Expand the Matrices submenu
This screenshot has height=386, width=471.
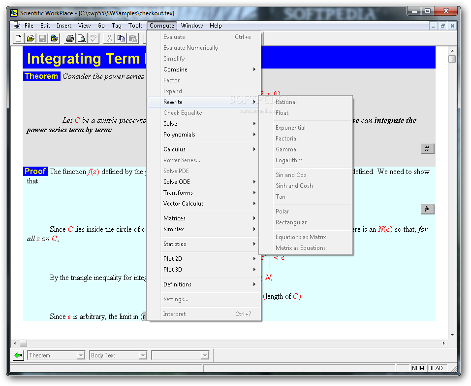click(204, 218)
